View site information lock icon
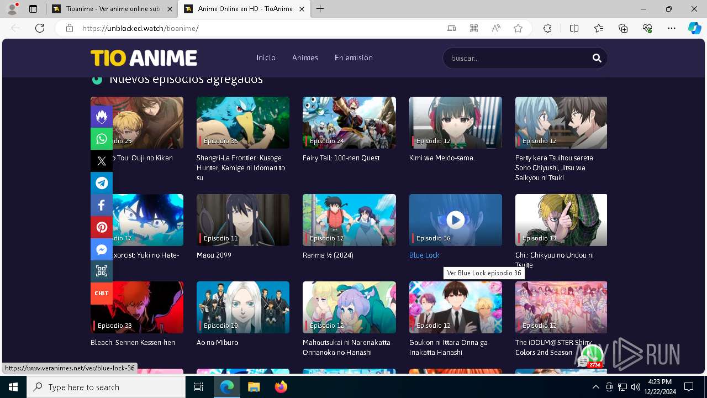Screen dimensions: 707x398 click(70, 28)
